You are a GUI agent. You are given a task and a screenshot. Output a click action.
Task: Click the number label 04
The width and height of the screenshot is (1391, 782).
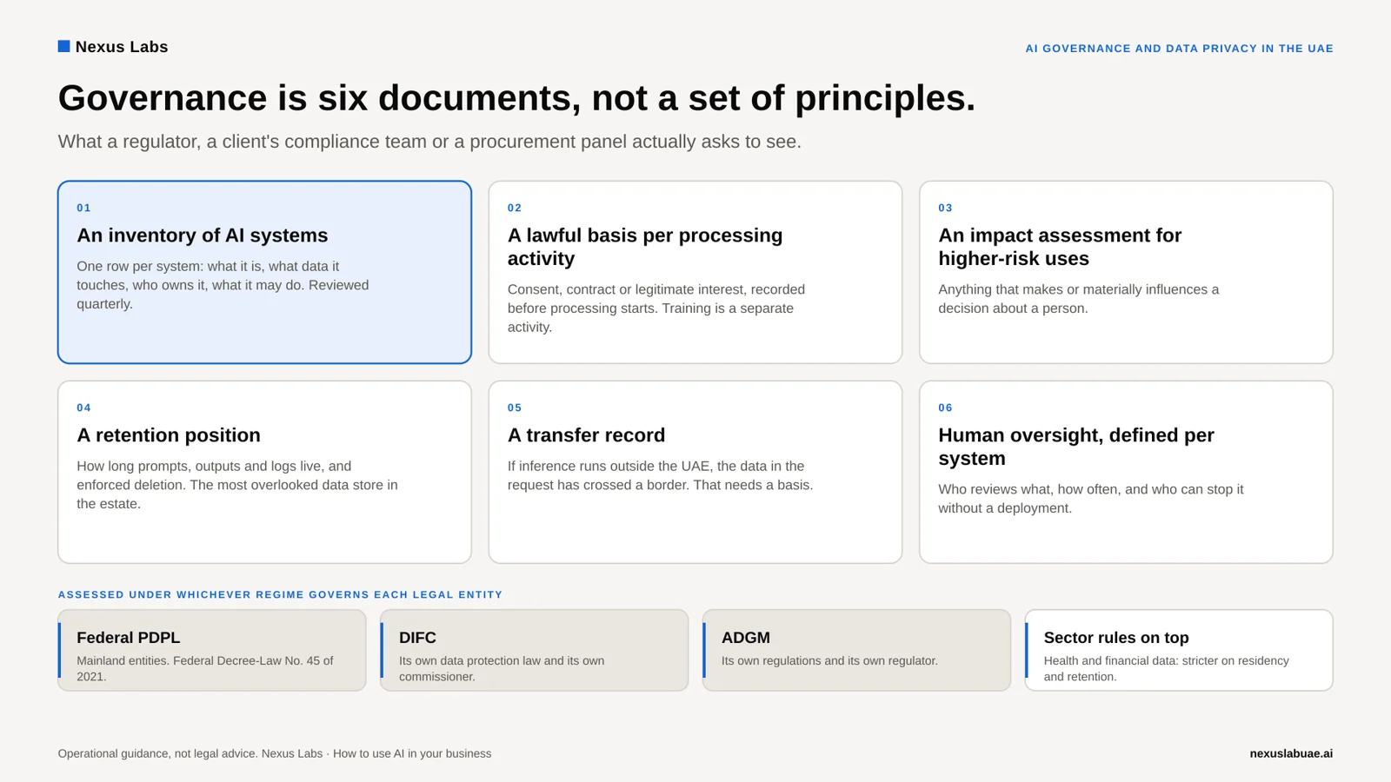click(x=83, y=408)
